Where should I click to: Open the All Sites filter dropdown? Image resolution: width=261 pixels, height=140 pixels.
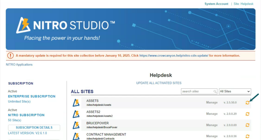coord(235,91)
